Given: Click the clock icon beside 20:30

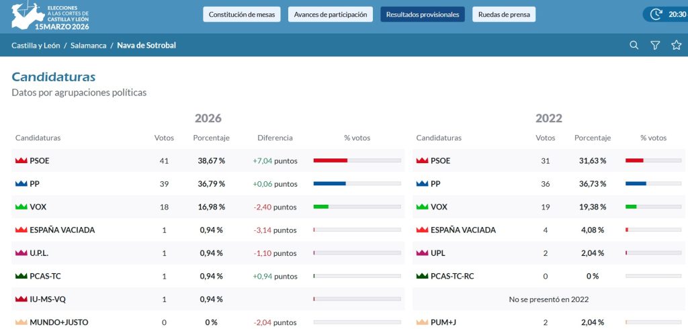Looking at the screenshot, I should click(656, 14).
